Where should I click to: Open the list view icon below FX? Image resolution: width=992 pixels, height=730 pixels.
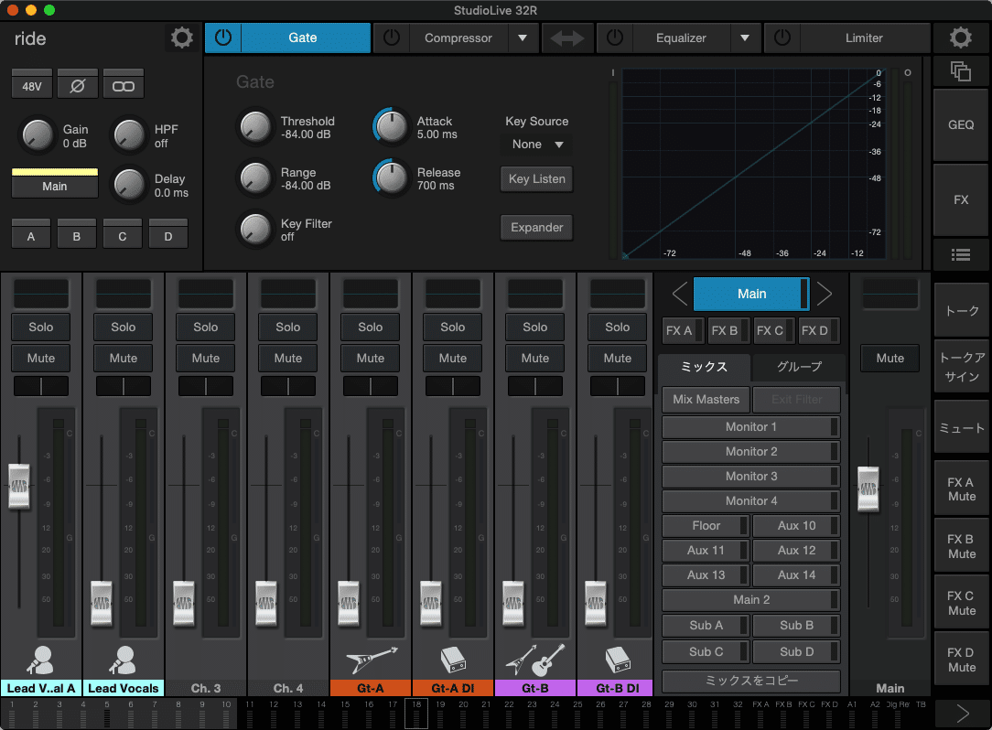[960, 254]
